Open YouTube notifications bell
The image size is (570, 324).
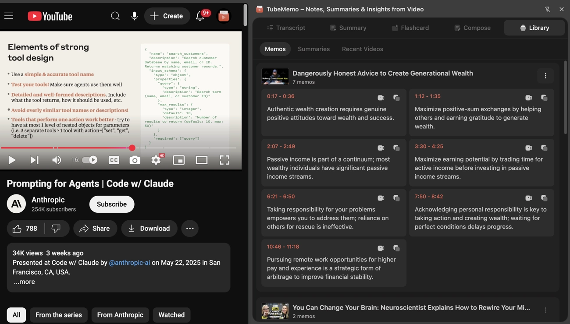(200, 16)
